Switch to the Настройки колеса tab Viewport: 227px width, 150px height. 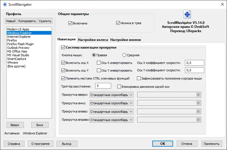[x=93, y=40]
